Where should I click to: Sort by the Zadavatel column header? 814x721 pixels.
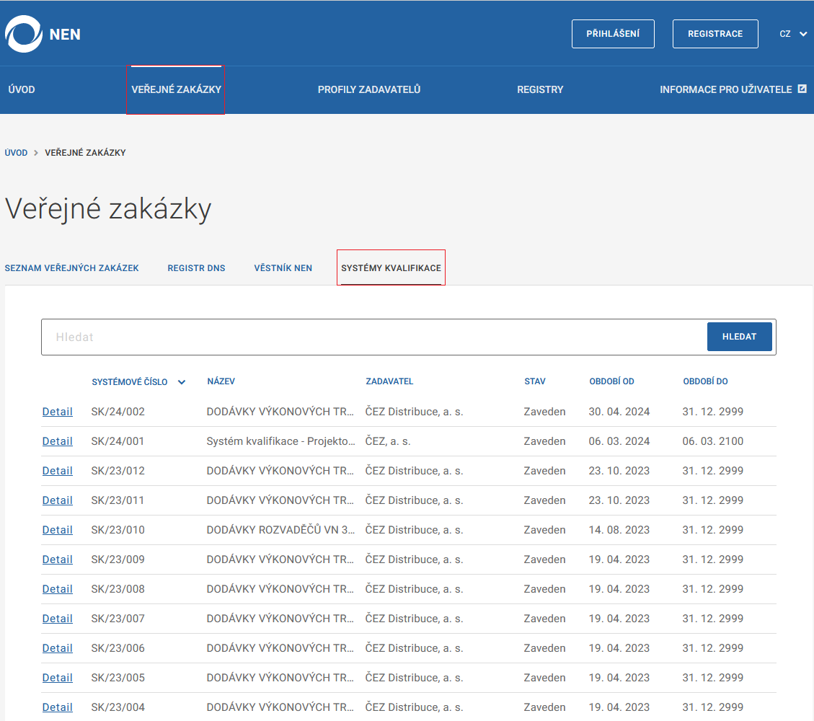pyautogui.click(x=389, y=381)
